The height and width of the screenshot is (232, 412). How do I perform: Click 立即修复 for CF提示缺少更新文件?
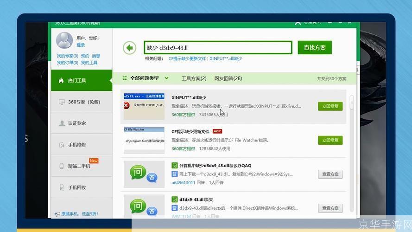point(330,140)
